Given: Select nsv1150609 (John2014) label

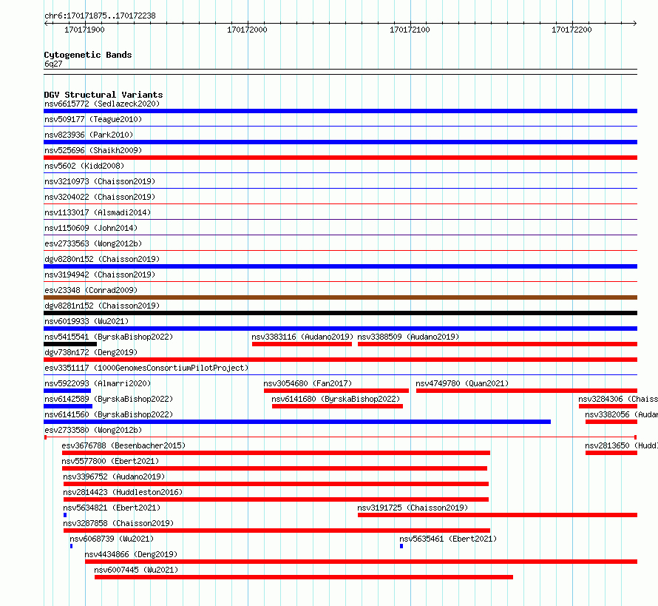Looking at the screenshot, I should click(x=91, y=228).
